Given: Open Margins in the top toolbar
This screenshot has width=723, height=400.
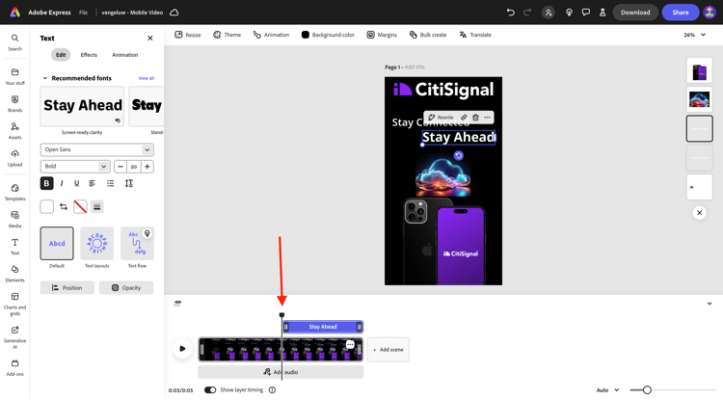Looking at the screenshot, I should click(382, 35).
